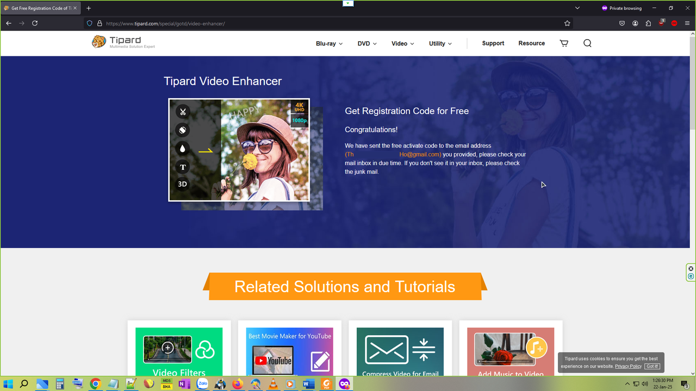
Task: View site security padlock information
Action: click(x=100, y=23)
